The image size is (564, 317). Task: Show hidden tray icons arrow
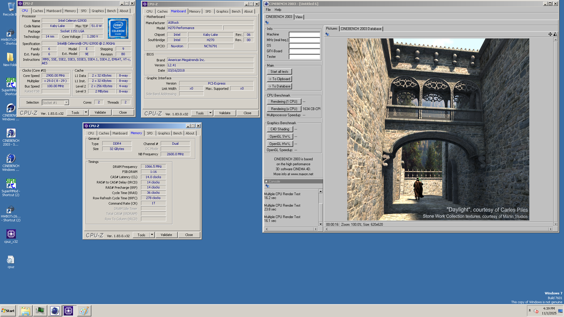(x=530, y=311)
